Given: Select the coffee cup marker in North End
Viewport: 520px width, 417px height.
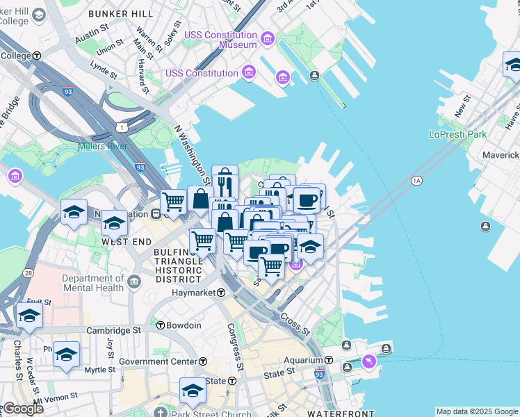Looking at the screenshot, I should [x=307, y=201].
